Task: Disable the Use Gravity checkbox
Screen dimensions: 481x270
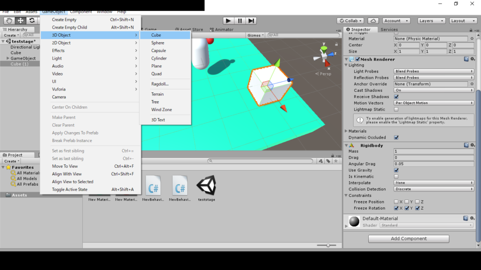Action: tap(396, 170)
